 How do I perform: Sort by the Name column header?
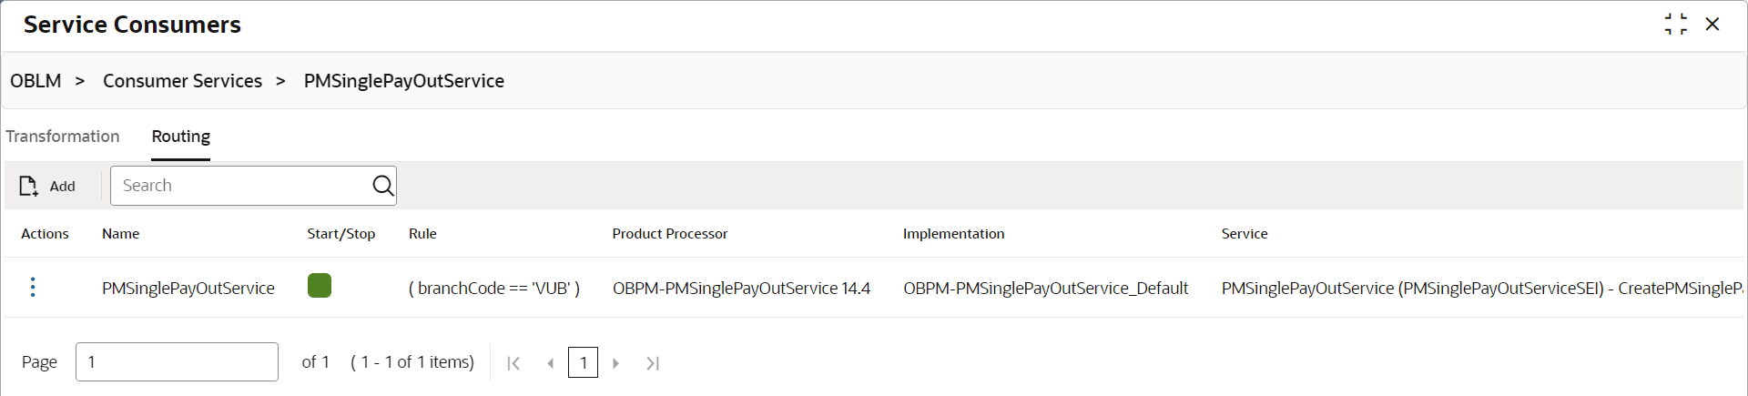pos(120,234)
